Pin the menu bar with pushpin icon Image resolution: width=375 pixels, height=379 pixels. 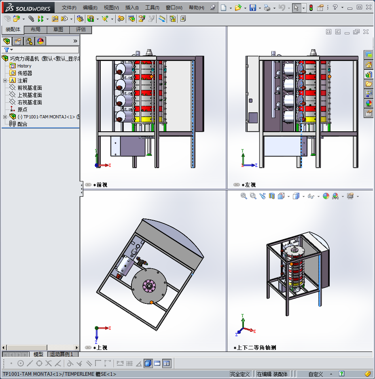213,8
